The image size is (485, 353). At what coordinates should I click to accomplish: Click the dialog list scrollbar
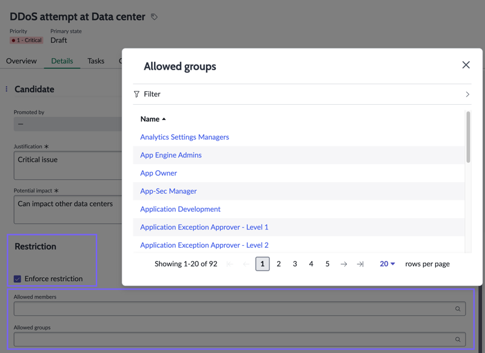[468, 137]
